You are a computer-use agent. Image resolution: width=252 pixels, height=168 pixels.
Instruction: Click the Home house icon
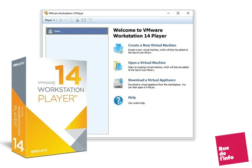coord(50,31)
